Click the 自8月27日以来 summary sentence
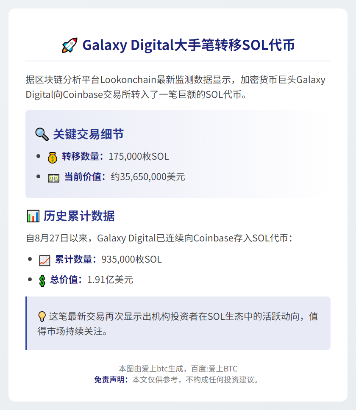This screenshot has width=356, height=410. (159, 238)
